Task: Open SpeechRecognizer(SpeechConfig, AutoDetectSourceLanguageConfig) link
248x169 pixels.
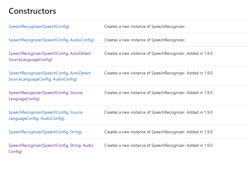Action: click(x=50, y=57)
